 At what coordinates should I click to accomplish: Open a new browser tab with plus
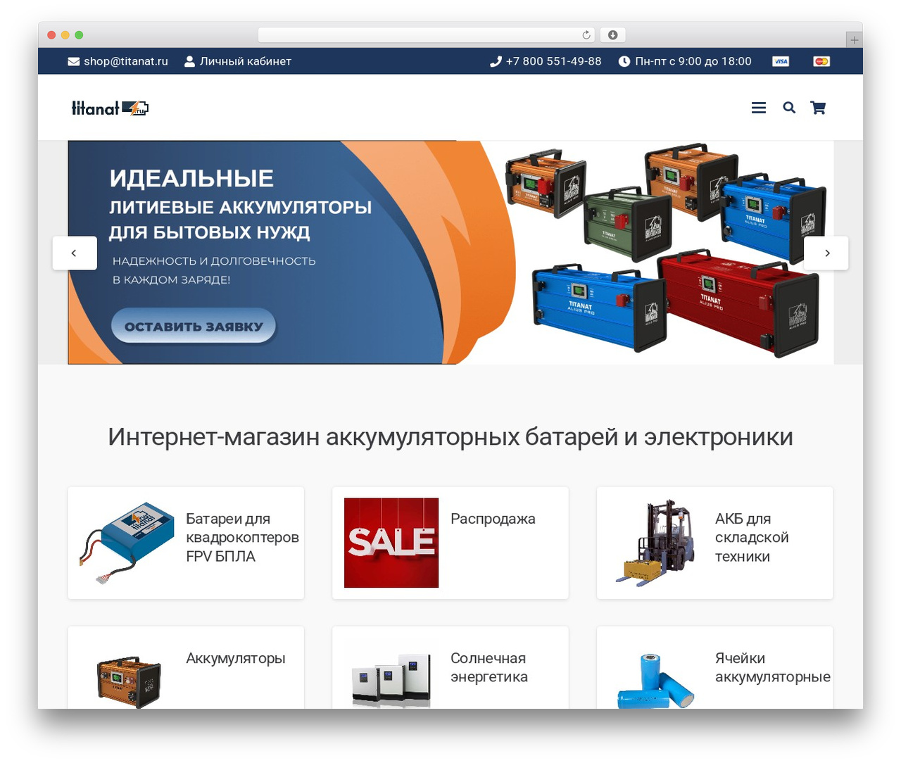(x=854, y=40)
